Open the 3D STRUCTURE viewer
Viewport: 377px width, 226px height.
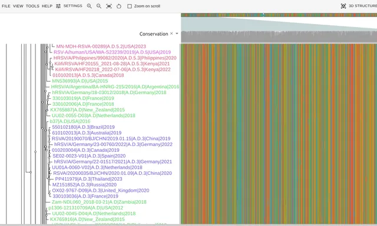click(363, 6)
